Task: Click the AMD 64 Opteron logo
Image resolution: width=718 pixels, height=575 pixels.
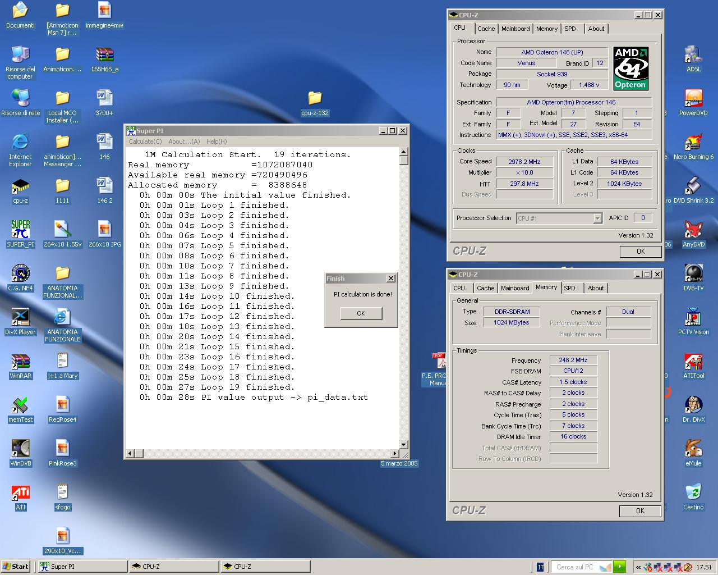Action: (x=630, y=69)
